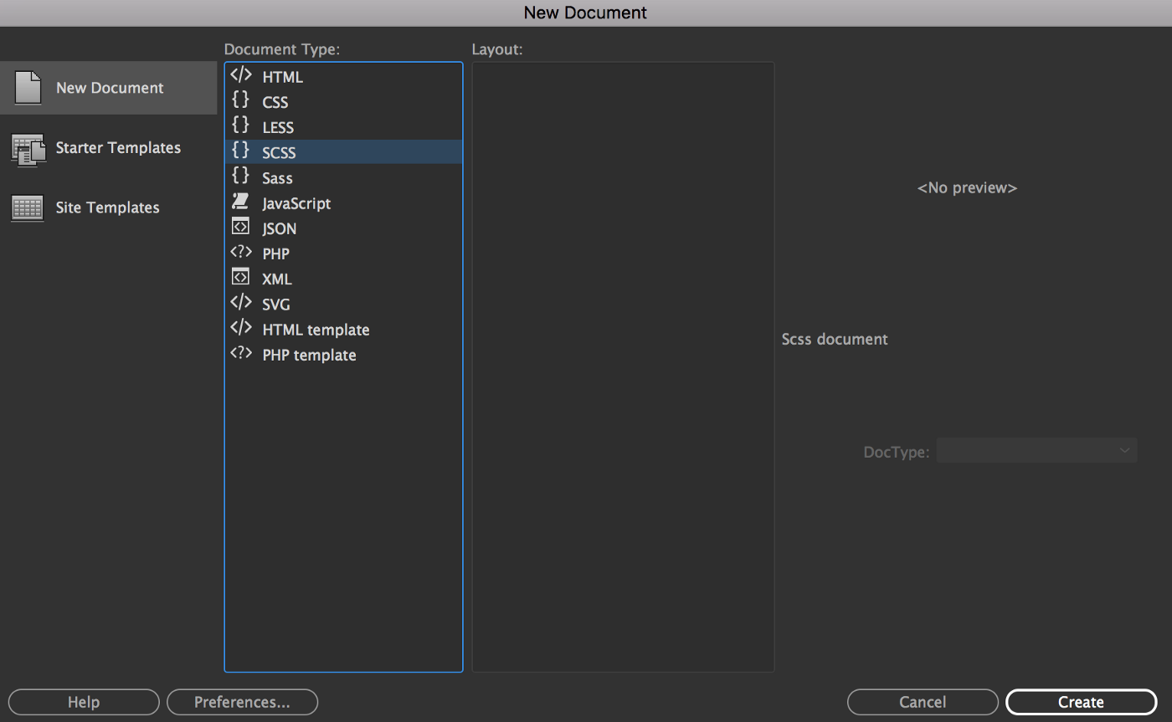
Task: Select the PHP document type icon
Action: (x=240, y=253)
